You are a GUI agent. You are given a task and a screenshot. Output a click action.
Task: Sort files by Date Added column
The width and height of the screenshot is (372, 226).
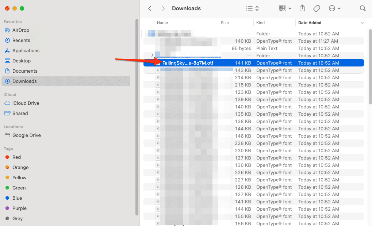click(x=310, y=23)
